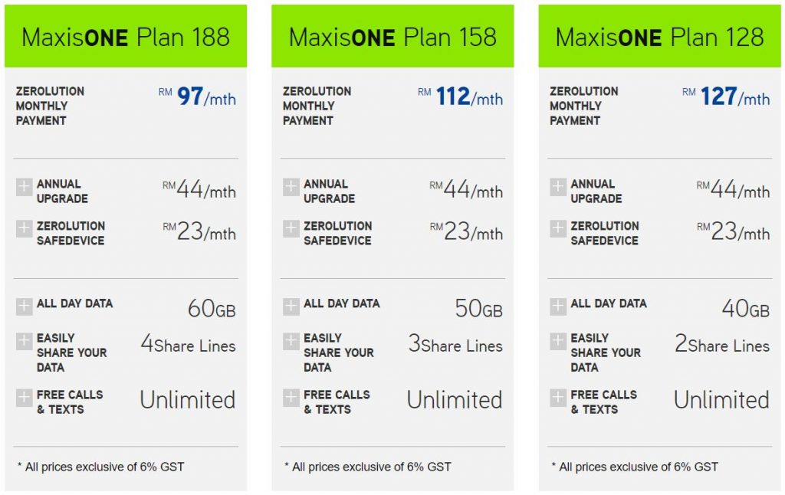Select the MaxisONE Plan 158 header
785x495 pixels.
[x=392, y=36]
